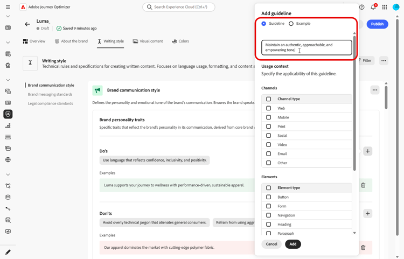Click the Cancel button in dialog
The image size is (404, 259).
click(x=271, y=244)
